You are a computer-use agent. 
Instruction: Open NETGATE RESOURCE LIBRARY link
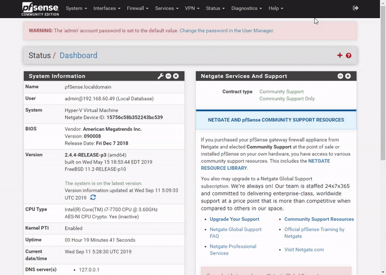[265, 165]
